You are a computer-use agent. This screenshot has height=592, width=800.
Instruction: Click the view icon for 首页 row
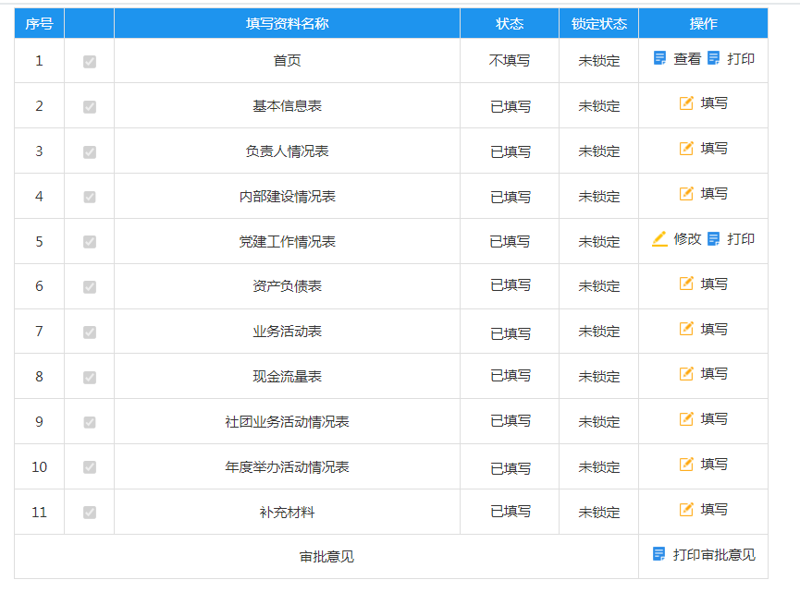[x=658, y=58]
